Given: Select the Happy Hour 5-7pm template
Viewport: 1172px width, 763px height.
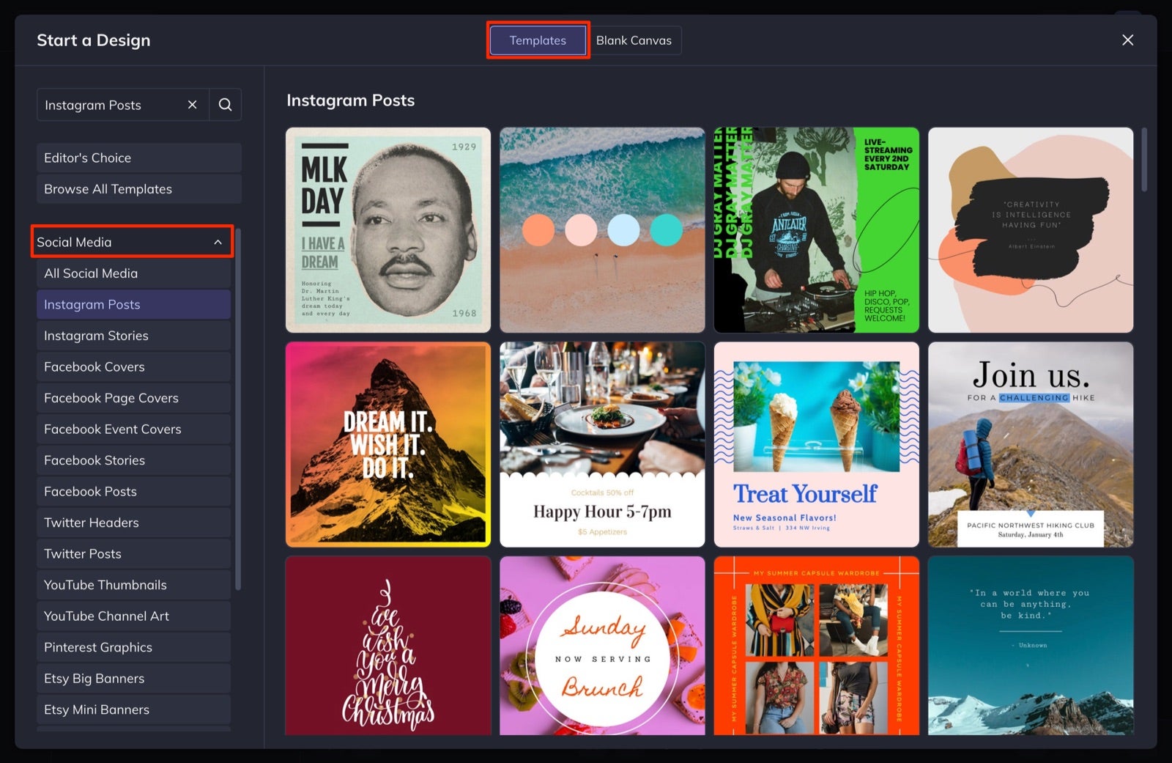Looking at the screenshot, I should point(601,444).
